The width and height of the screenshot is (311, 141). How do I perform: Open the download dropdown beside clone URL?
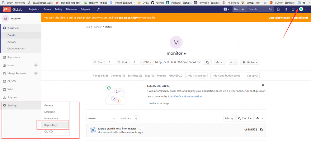[x=219, y=62]
